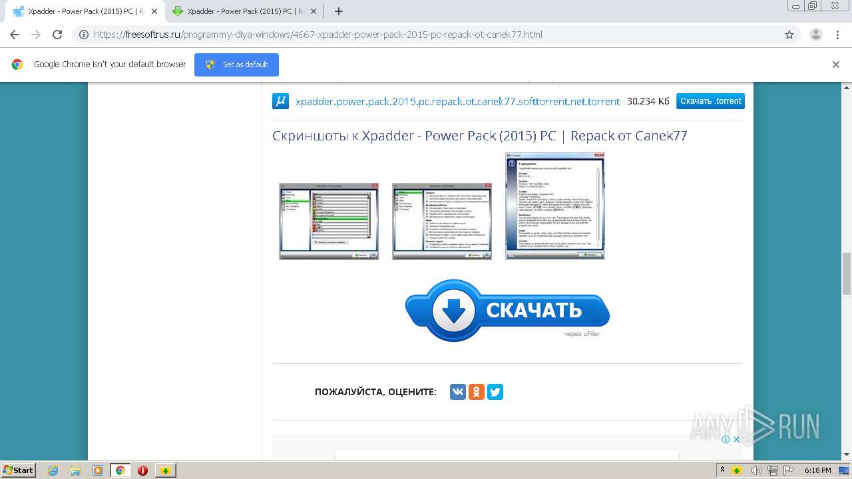Click the volume speaker tray icon

coord(756,470)
